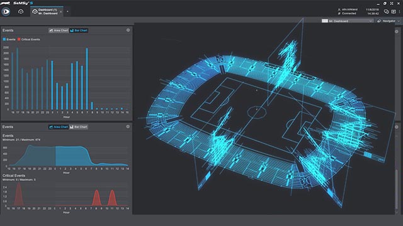The height and width of the screenshot is (226, 403).
Task: Click the gear icon on right edge mid-panel
Action: pyautogui.click(x=397, y=127)
